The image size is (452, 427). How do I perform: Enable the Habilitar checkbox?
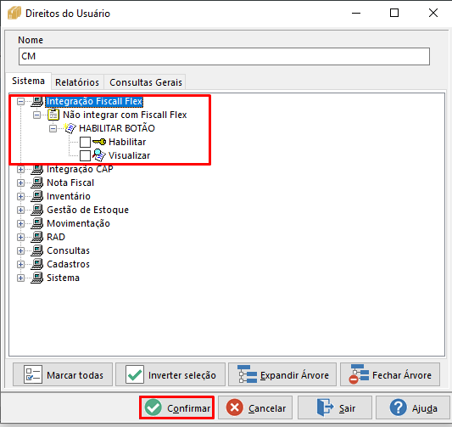85,142
